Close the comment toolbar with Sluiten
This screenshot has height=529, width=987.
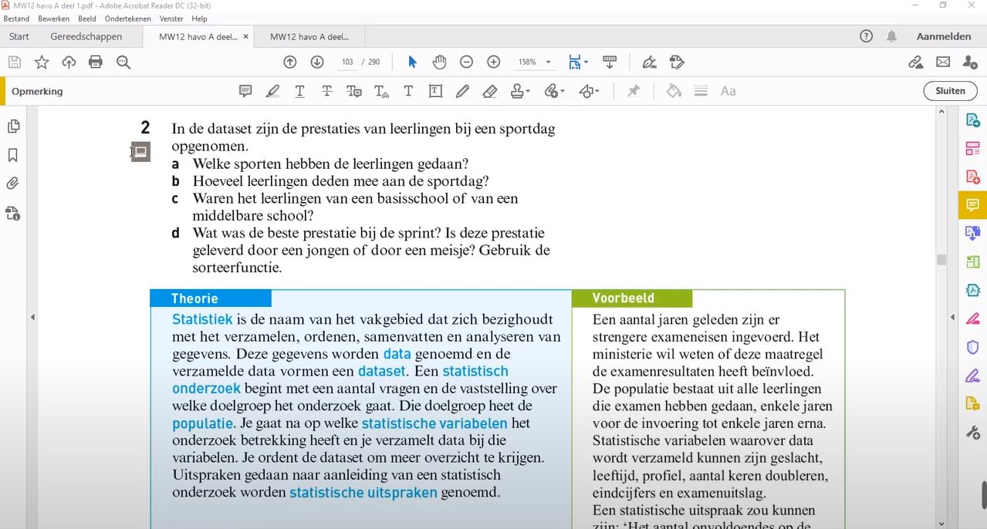[950, 91]
